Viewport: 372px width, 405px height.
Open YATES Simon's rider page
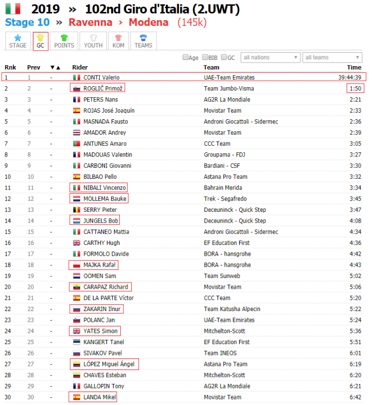pos(100,331)
